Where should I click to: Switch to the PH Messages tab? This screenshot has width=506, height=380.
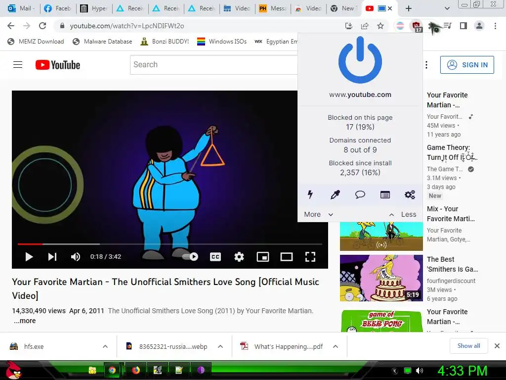273,8
